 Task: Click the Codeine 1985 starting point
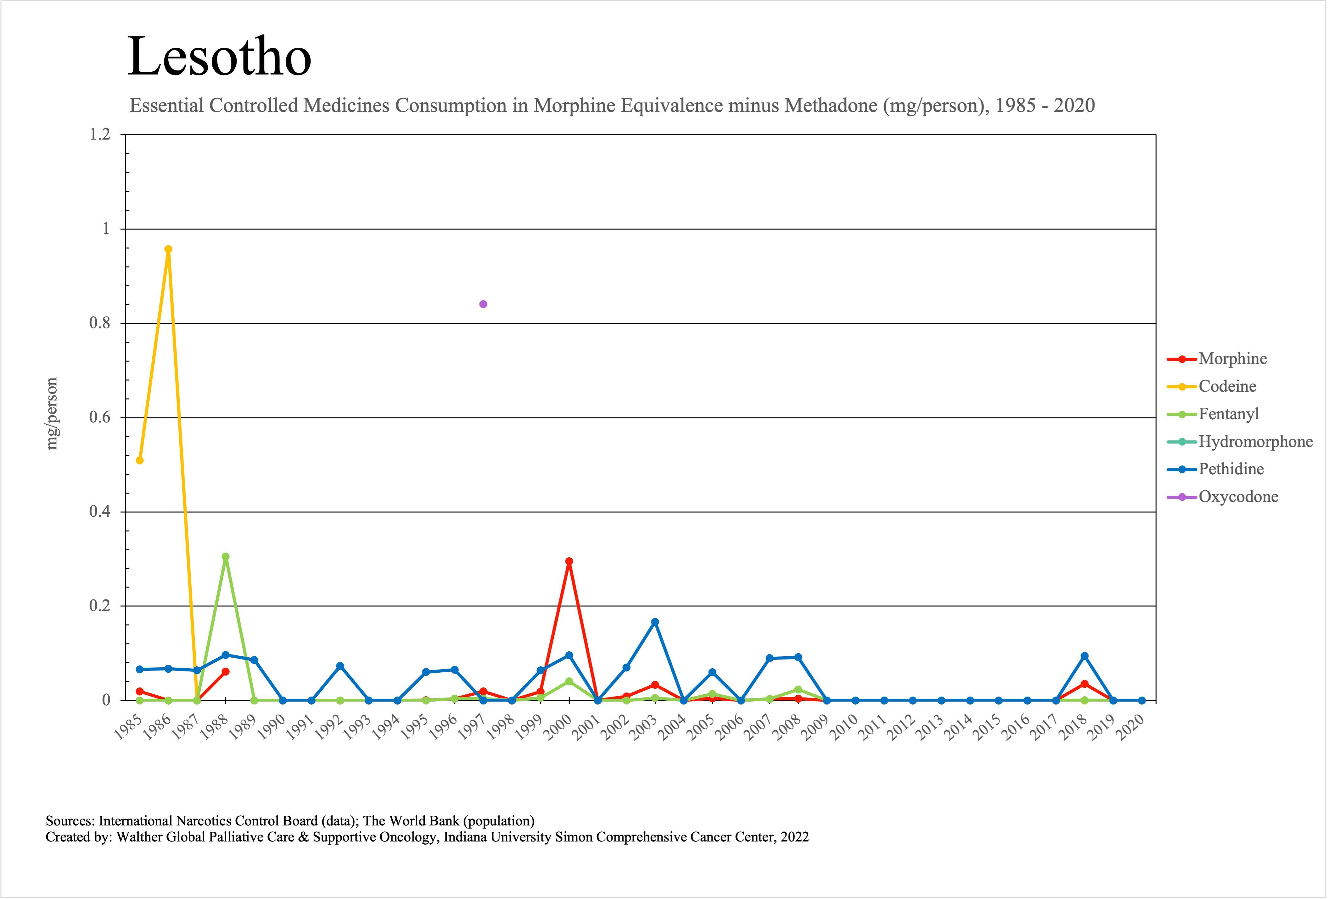click(x=139, y=460)
